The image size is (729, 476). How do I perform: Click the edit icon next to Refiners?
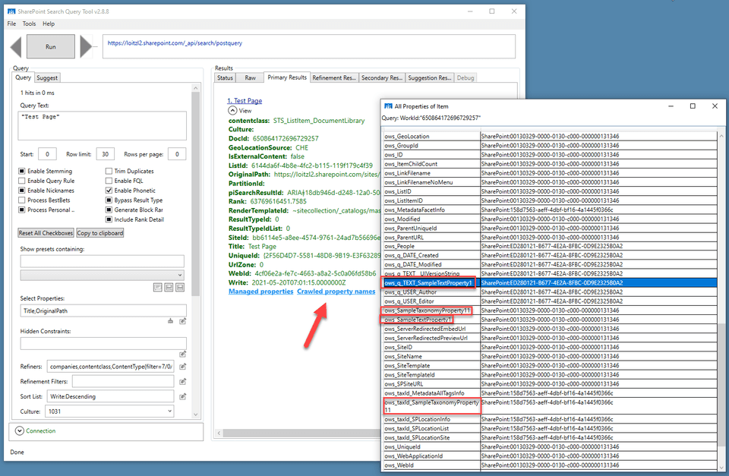[x=183, y=367]
